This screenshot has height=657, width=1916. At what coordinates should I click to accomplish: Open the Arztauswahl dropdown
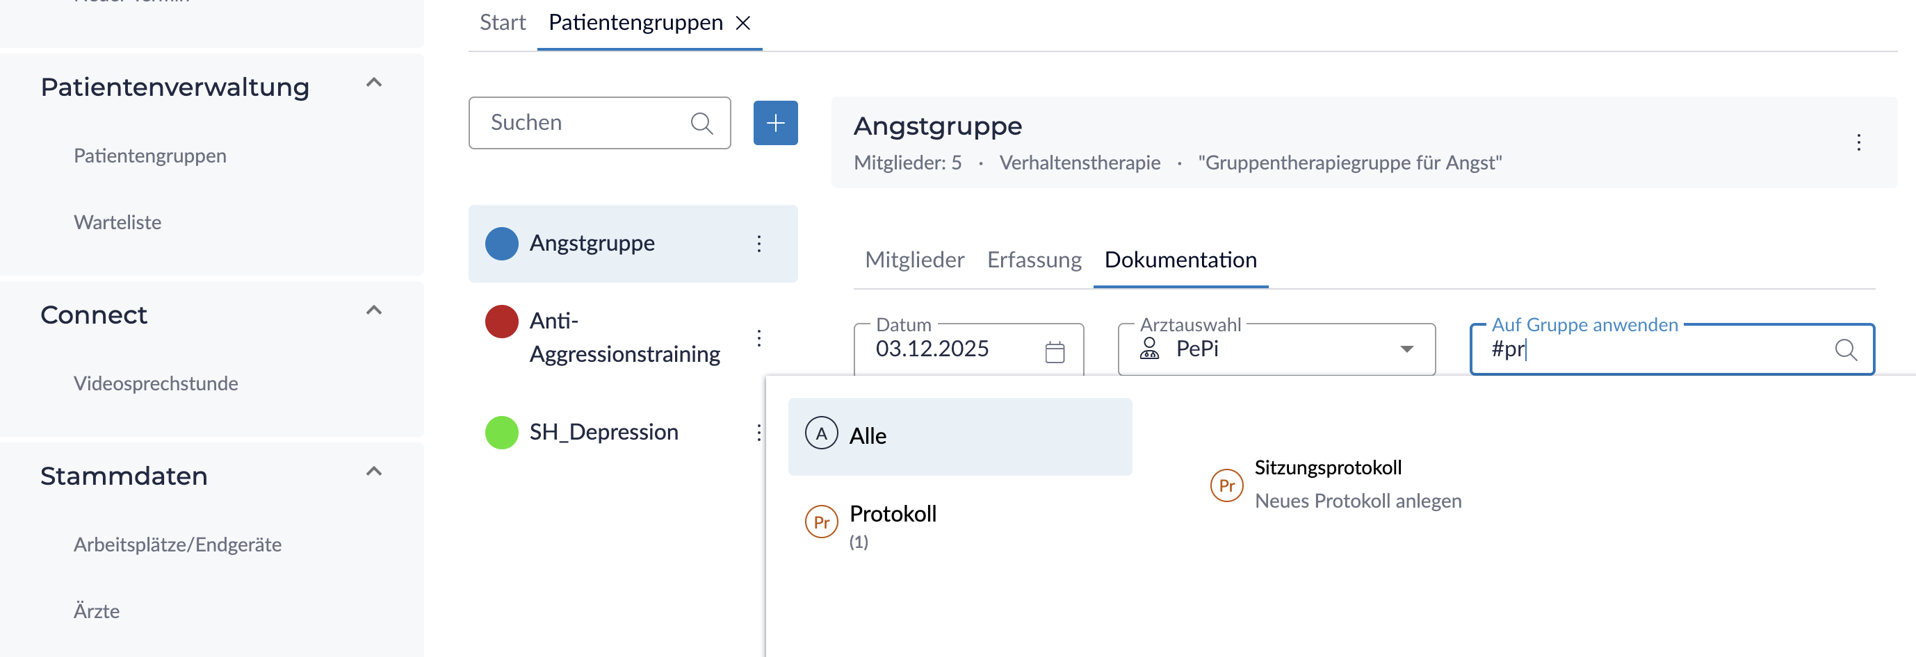[x=1406, y=349]
